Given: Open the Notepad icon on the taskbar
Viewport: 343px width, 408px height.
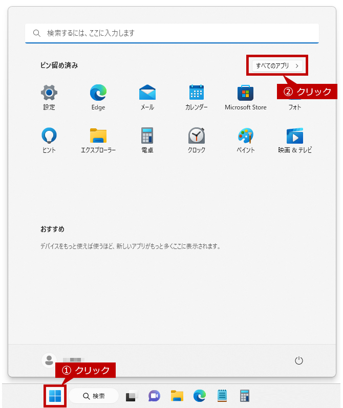Looking at the screenshot, I should pyautogui.click(x=222, y=396).
